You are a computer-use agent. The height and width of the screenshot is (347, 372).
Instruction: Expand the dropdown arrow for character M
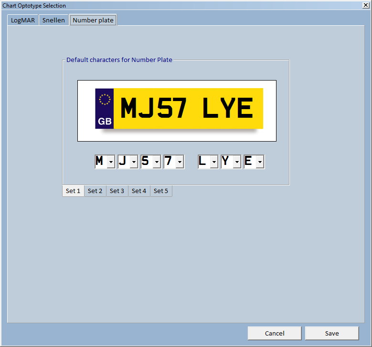(x=111, y=162)
